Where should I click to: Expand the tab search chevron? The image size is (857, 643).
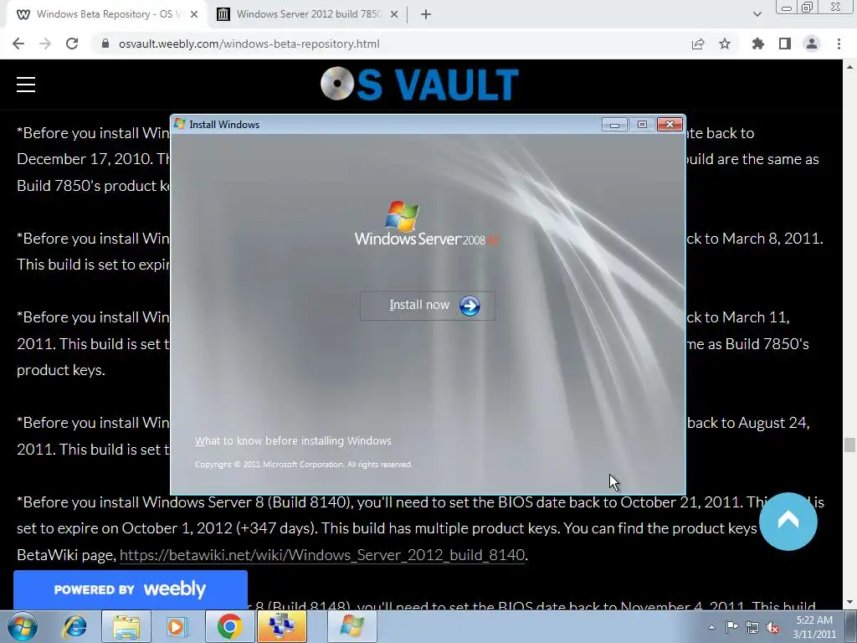coord(757,14)
